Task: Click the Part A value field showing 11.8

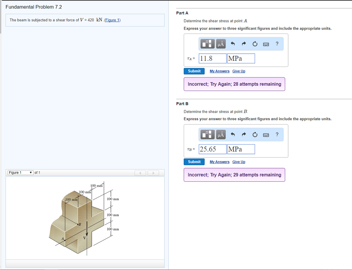Action: (x=213, y=58)
